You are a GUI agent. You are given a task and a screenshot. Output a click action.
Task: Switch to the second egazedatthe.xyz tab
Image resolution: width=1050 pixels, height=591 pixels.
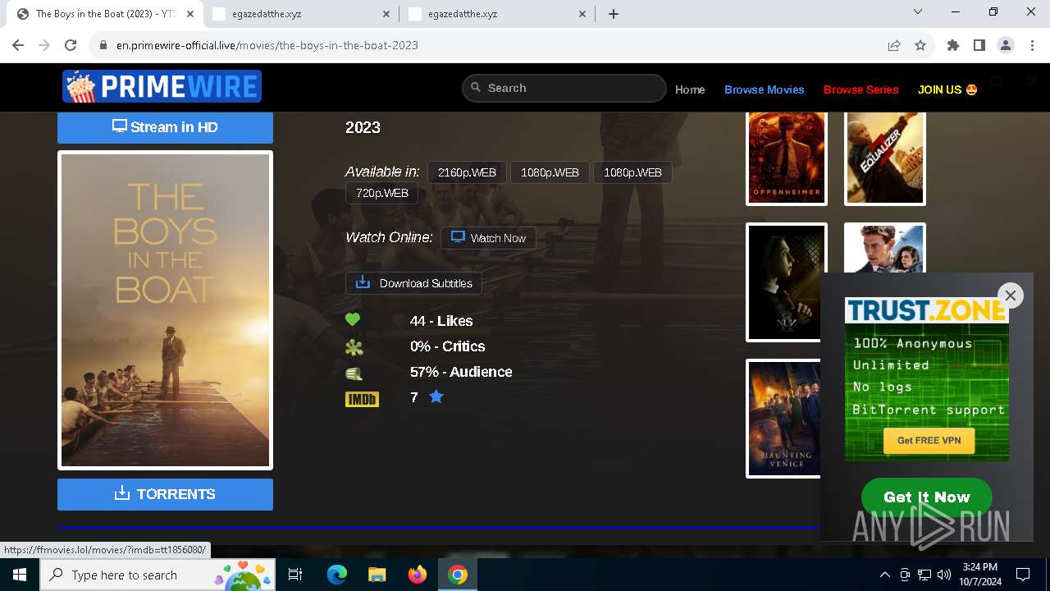(x=496, y=14)
